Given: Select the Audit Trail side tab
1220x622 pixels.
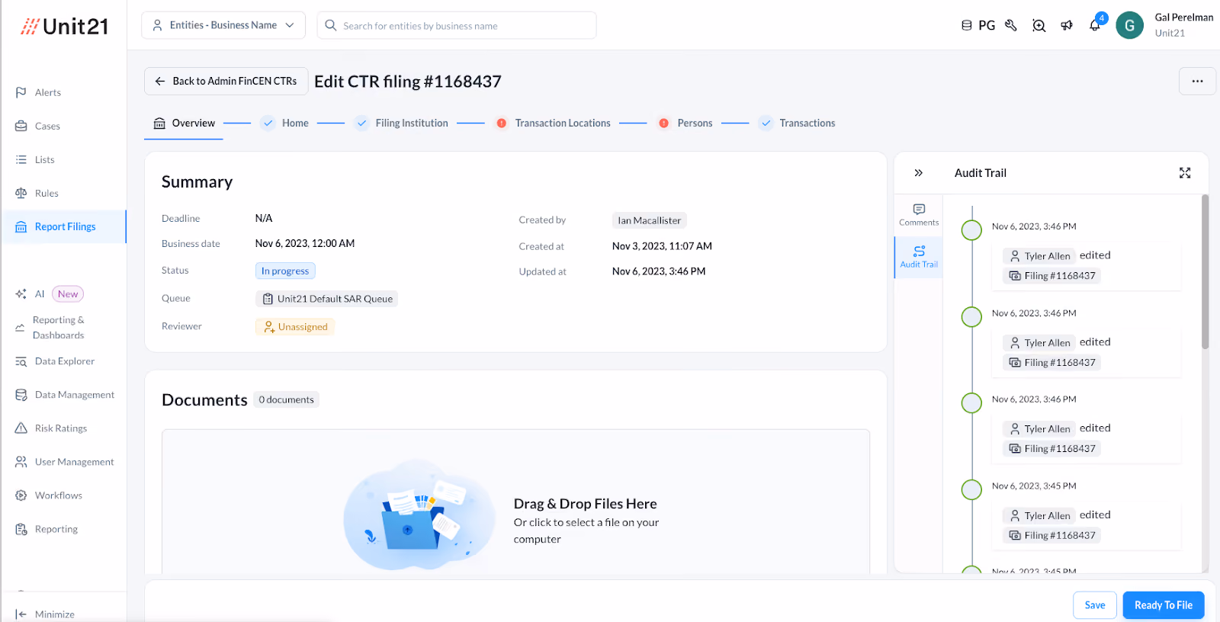Looking at the screenshot, I should click(919, 257).
